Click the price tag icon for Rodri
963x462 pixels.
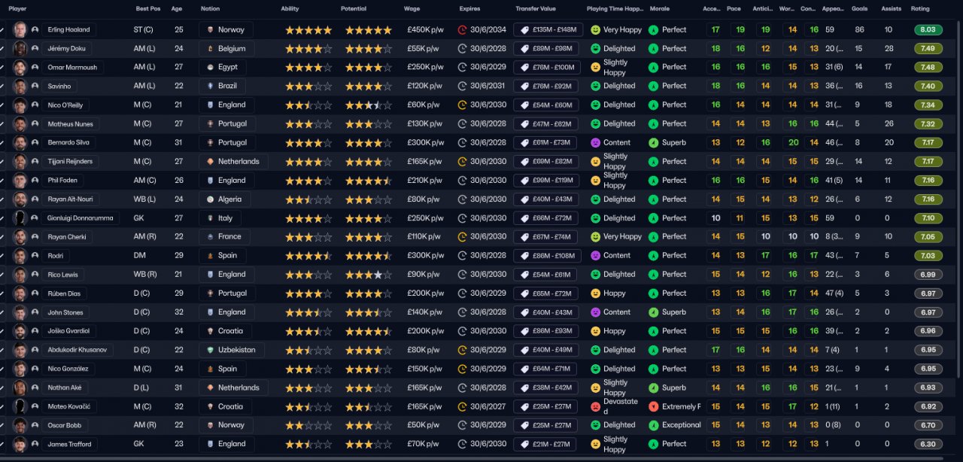coord(524,256)
